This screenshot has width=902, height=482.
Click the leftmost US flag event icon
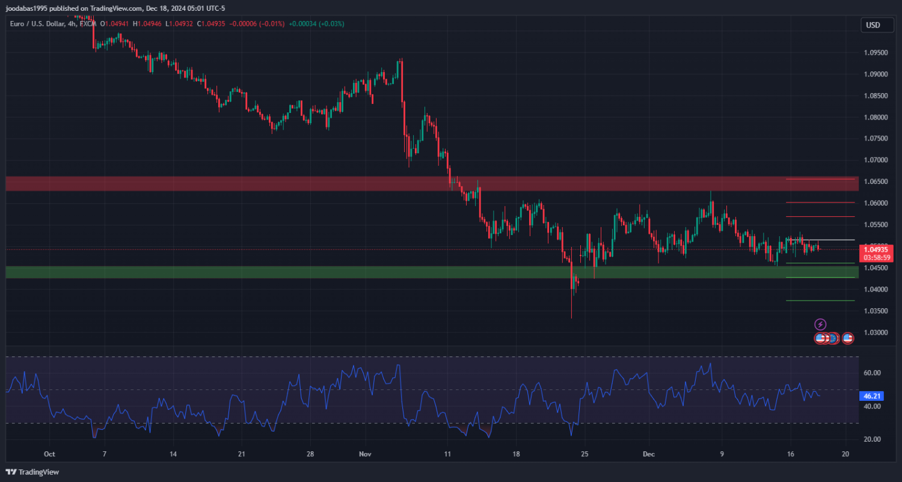[821, 338]
